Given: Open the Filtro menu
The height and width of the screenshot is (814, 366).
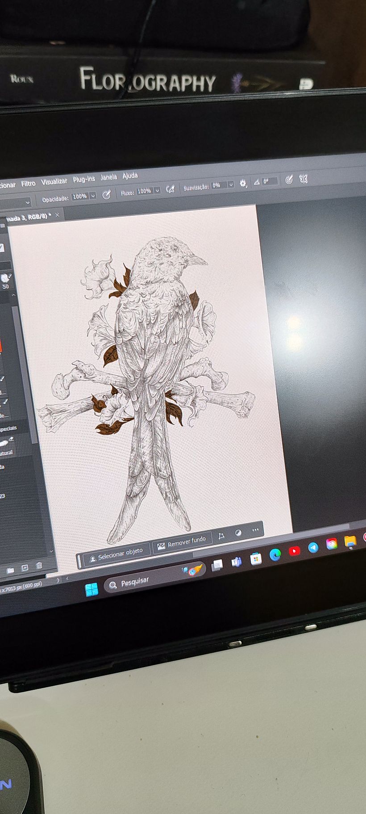Looking at the screenshot, I should (x=28, y=183).
